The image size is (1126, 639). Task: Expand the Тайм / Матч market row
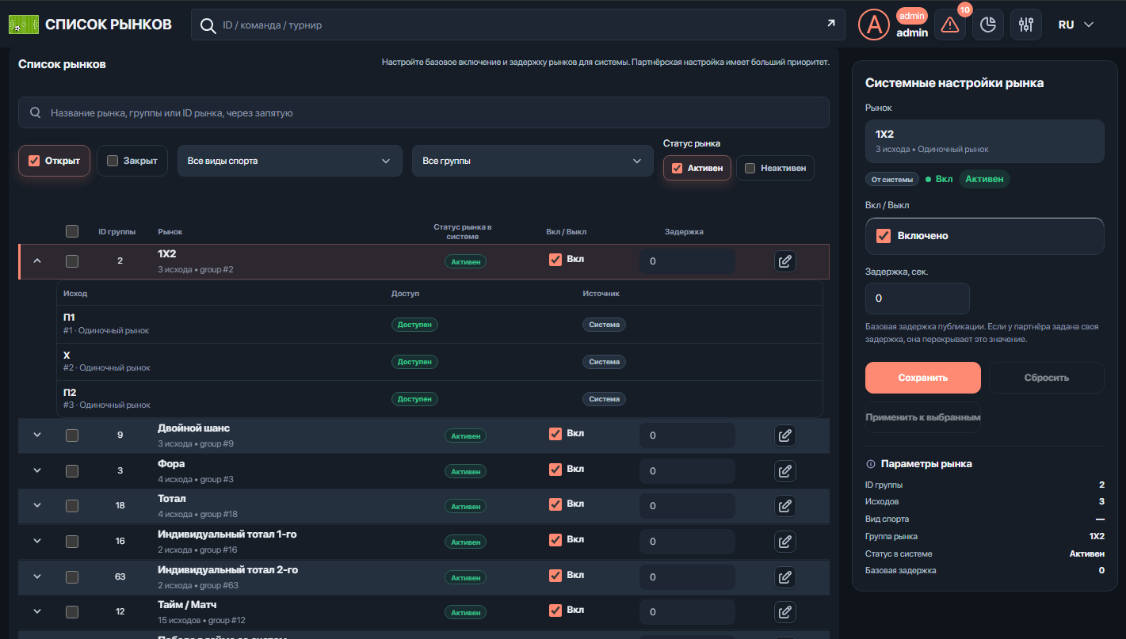pyautogui.click(x=36, y=611)
